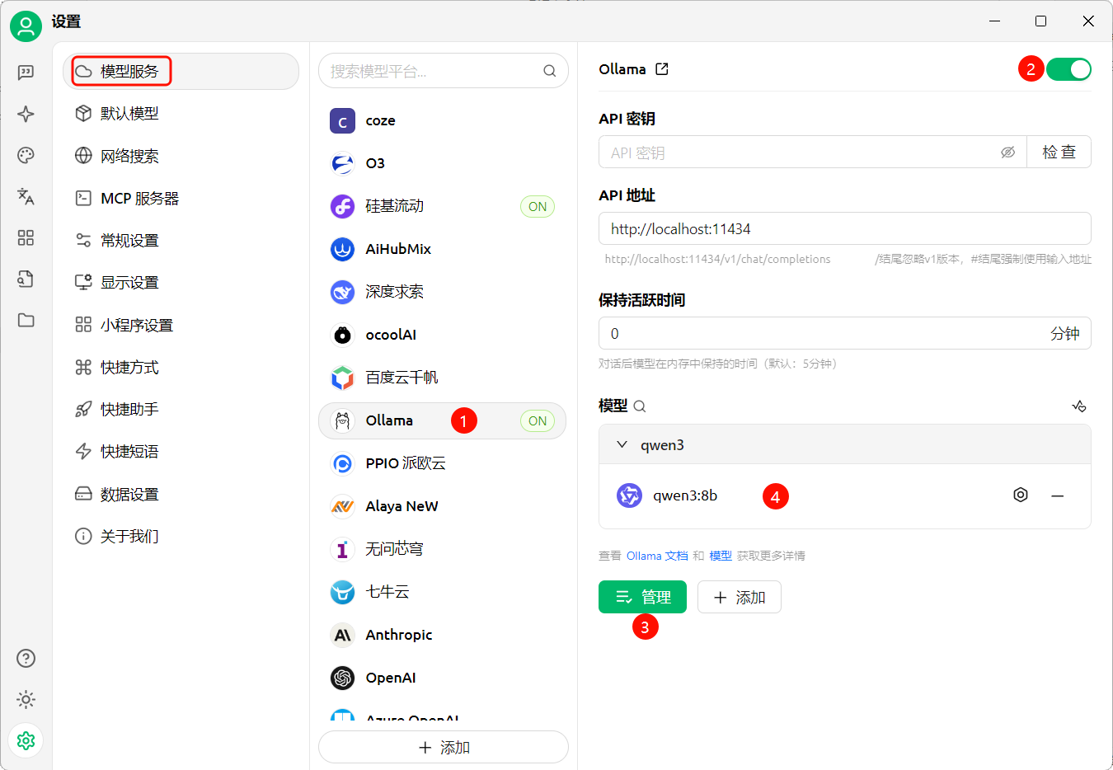Image resolution: width=1113 pixels, height=770 pixels.
Task: Switch theme with the sun icon
Action: click(x=26, y=699)
